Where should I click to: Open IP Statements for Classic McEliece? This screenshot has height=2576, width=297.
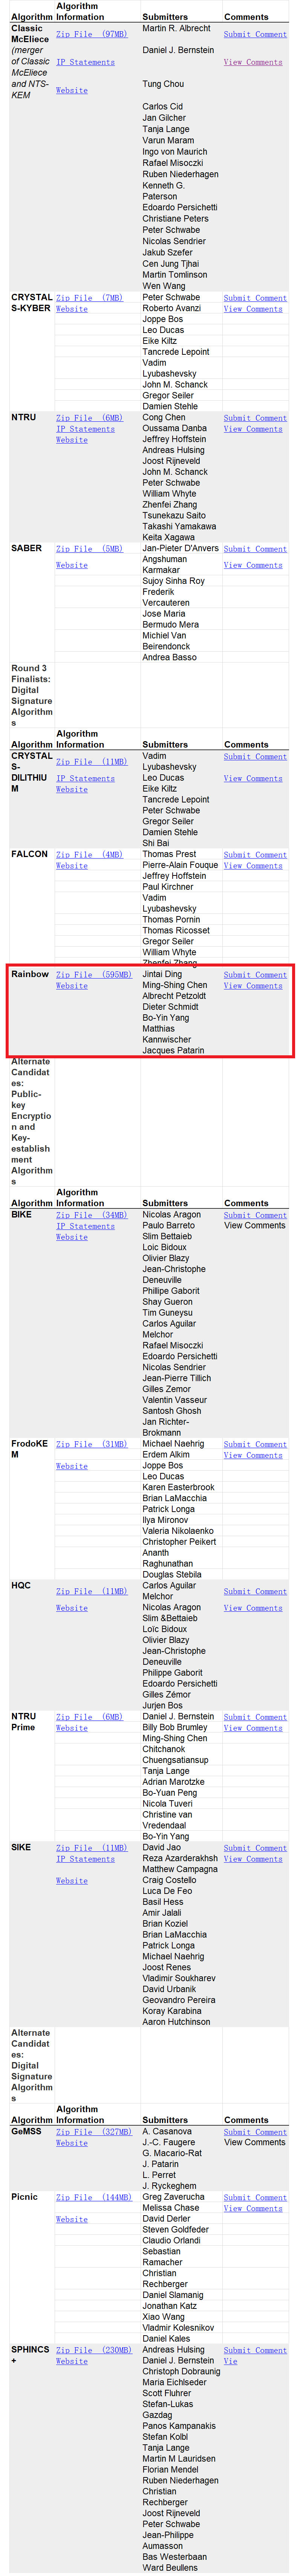85,62
